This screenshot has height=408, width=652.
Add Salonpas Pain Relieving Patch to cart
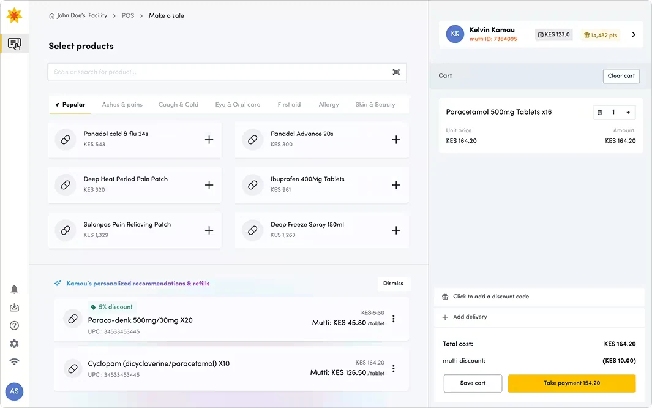coord(209,230)
